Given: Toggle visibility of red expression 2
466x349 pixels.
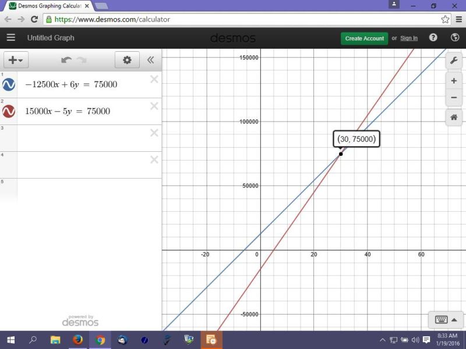Looking at the screenshot, I should pos(9,111).
